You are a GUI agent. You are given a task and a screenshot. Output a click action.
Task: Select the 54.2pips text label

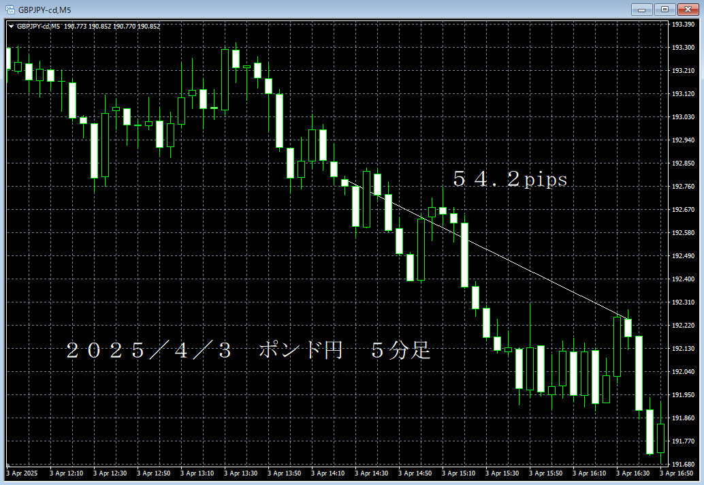[510, 180]
